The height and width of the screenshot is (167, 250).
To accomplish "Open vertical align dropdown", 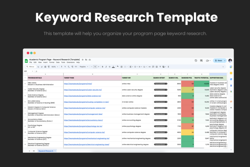I will pyautogui.click(x=136, y=67).
